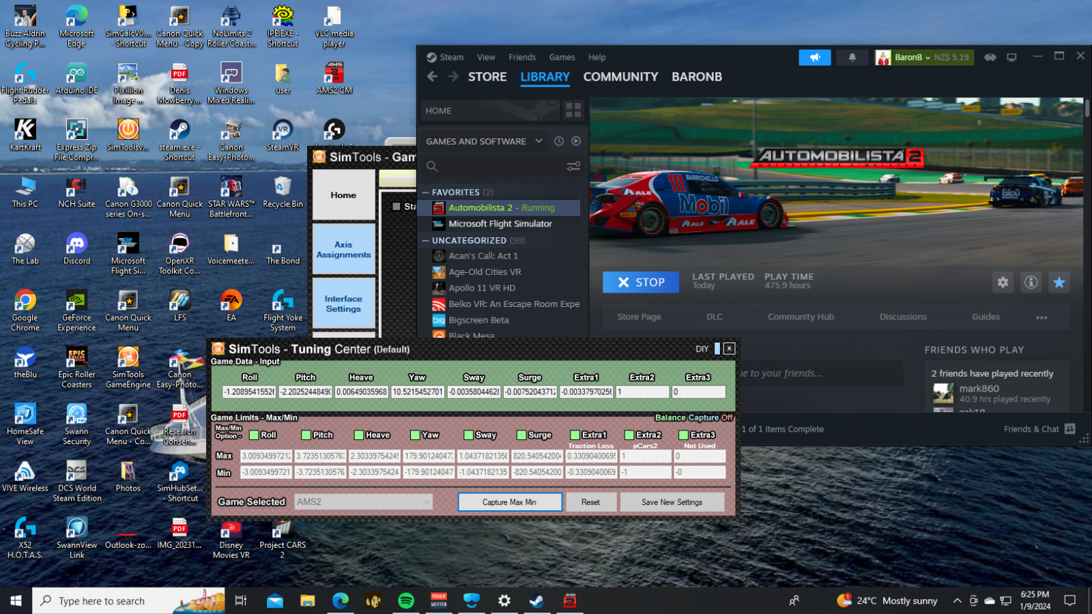Go forward with Steam forward arrow
Screen dimensions: 1092x614
pos(453,76)
